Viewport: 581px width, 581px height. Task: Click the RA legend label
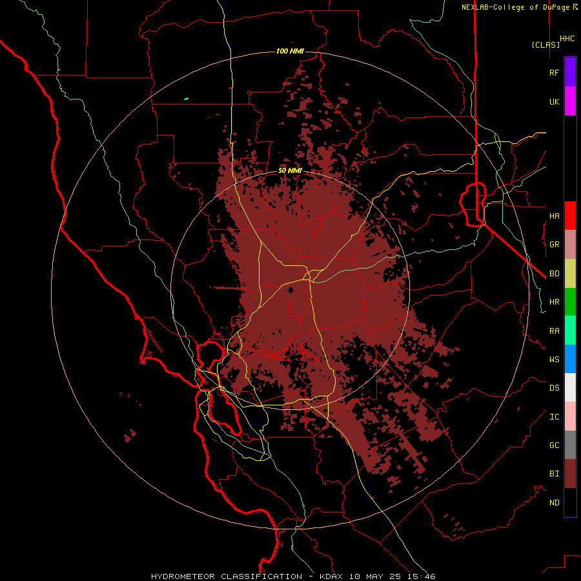[x=554, y=331]
